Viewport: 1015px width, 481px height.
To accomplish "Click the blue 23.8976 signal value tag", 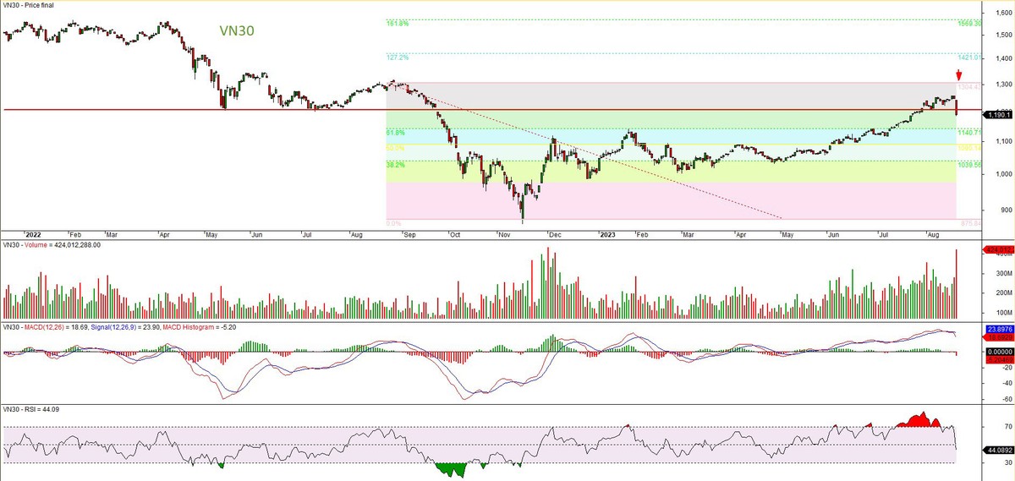I will click(998, 327).
